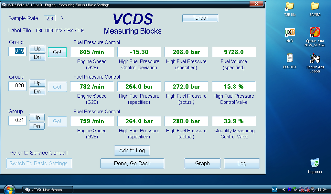Open the NEW_SERIAL shortcut icon
The width and height of the screenshot is (331, 194).
click(315, 37)
